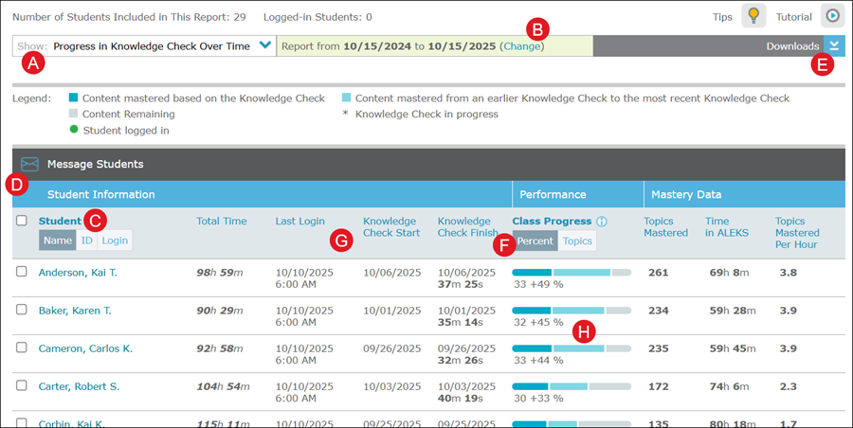Viewport: 853px width, 428px height.
Task: Show class progress by Topics
Action: click(576, 241)
